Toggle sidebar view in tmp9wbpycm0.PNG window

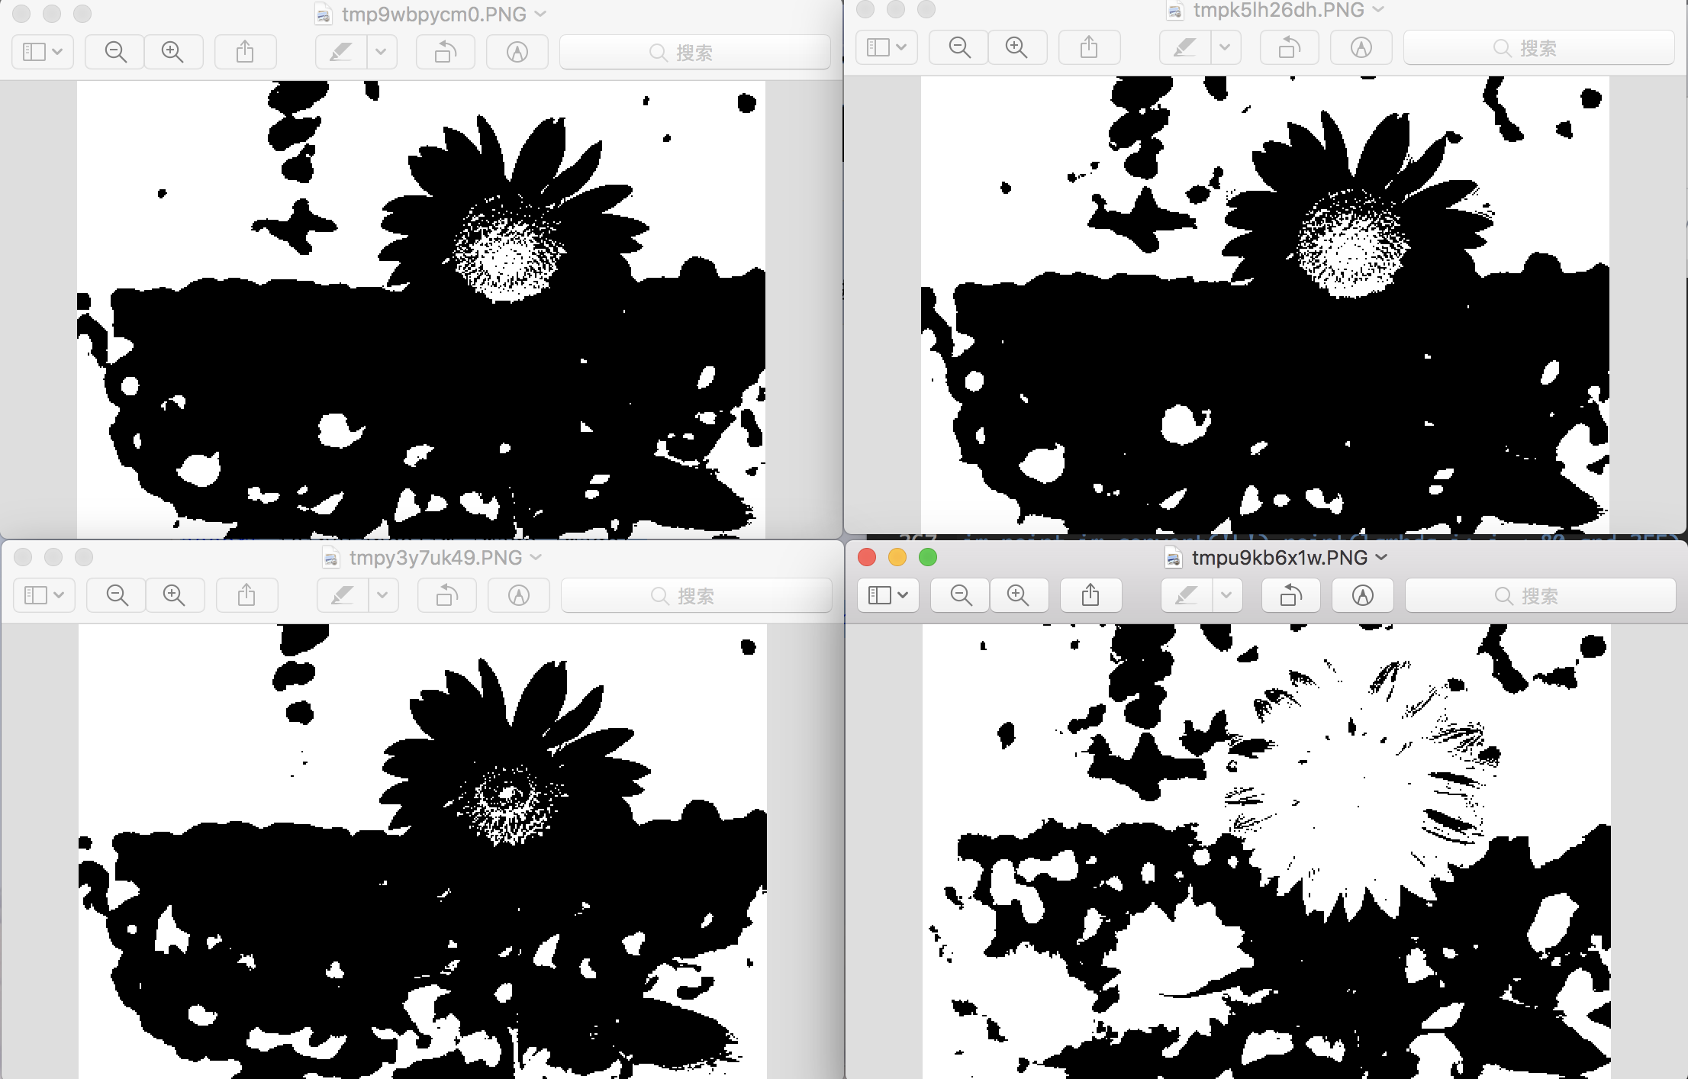(x=43, y=52)
